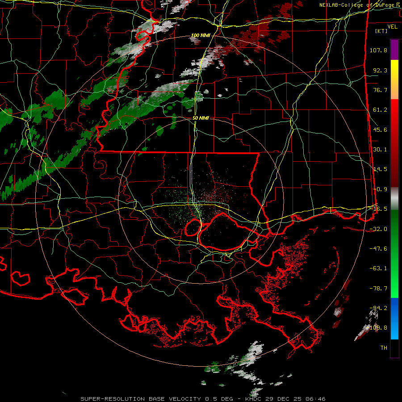Click the TH legend label
Viewport: 402px width, 402px height.
point(384,348)
